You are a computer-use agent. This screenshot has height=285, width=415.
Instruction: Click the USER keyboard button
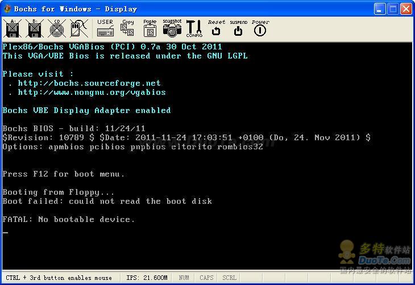pyautogui.click(x=105, y=28)
